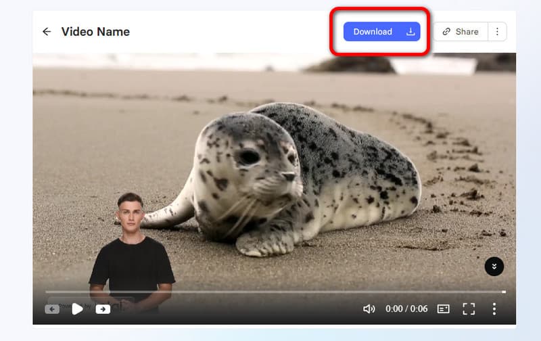Toggle closed captions
The height and width of the screenshot is (341, 541).
pos(444,309)
